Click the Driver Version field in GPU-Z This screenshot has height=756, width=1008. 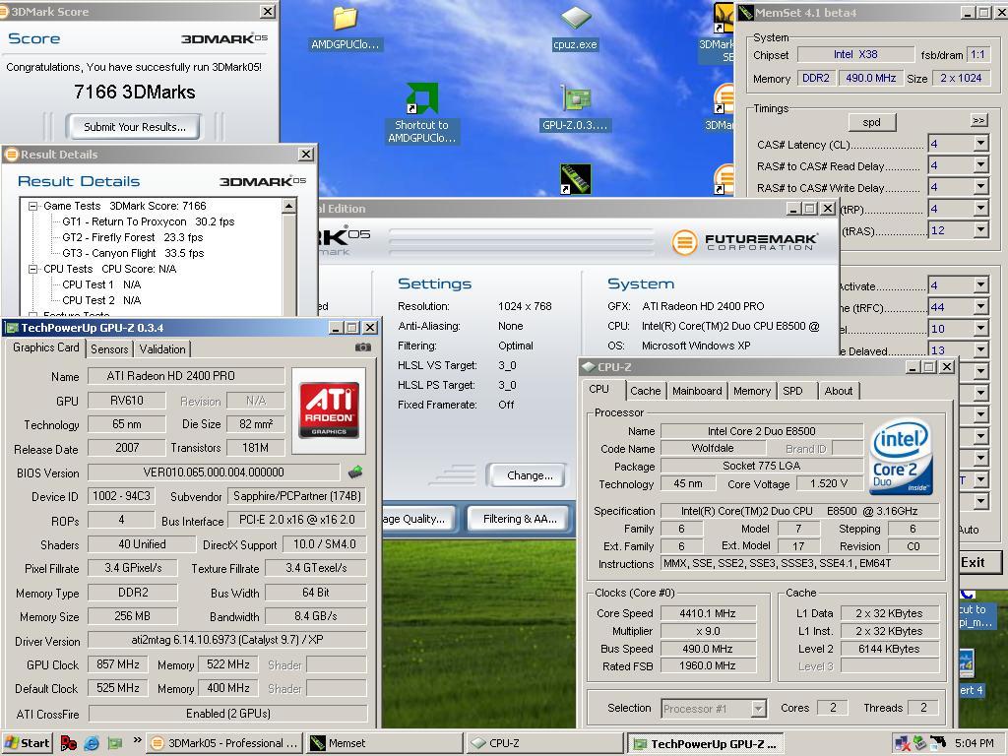[227, 640]
